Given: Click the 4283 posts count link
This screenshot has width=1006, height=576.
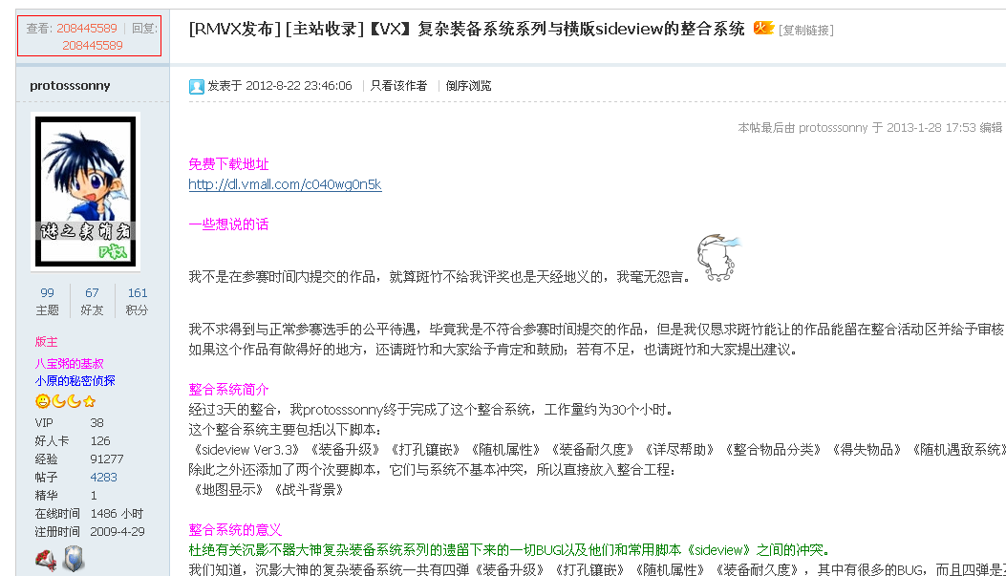Looking at the screenshot, I should (104, 478).
